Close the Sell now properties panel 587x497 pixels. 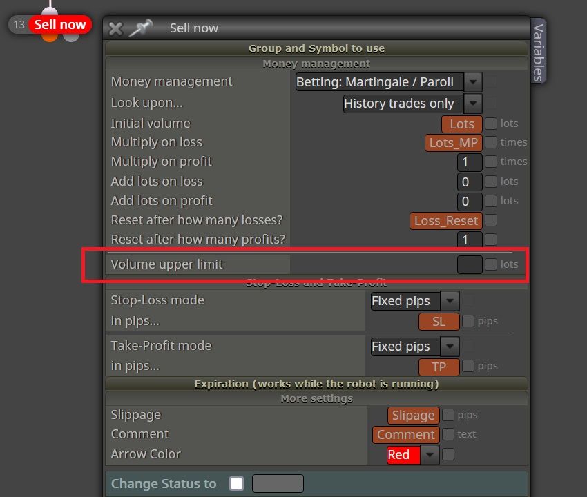[115, 28]
